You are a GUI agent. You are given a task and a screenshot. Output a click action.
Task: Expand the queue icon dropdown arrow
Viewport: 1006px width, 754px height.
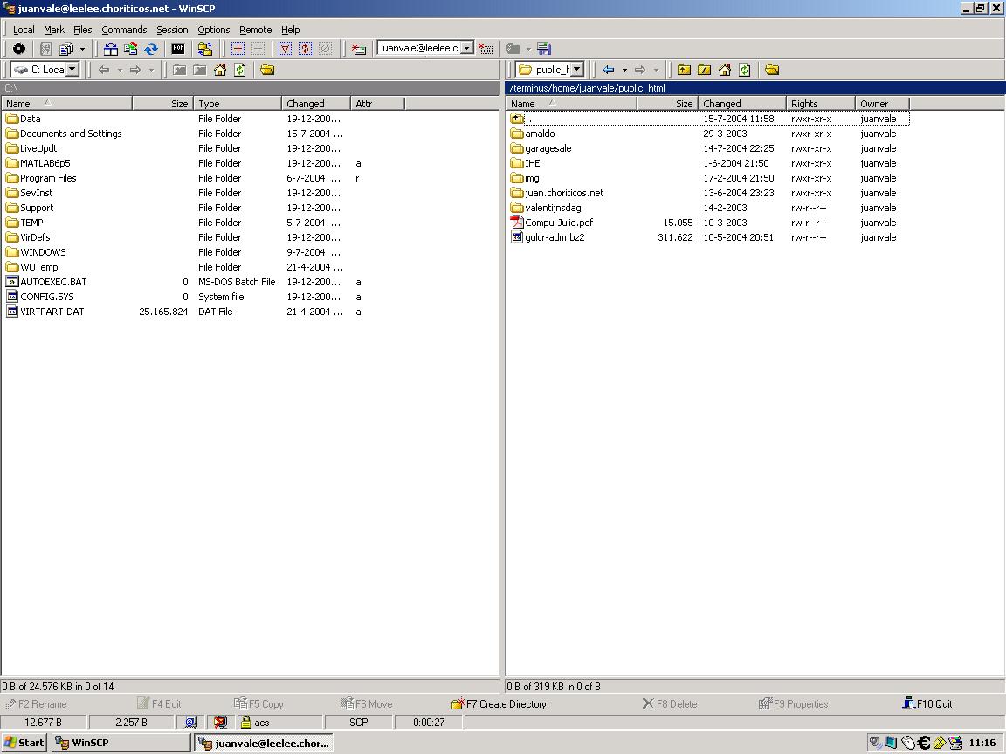(x=82, y=49)
